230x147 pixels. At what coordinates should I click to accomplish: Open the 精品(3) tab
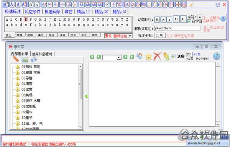coord(119,11)
